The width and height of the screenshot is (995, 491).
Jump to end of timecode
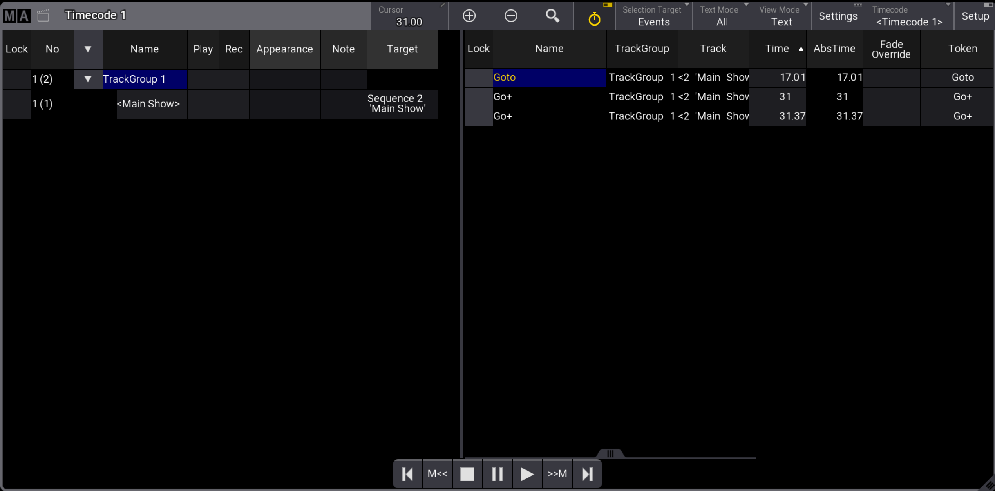(x=587, y=474)
